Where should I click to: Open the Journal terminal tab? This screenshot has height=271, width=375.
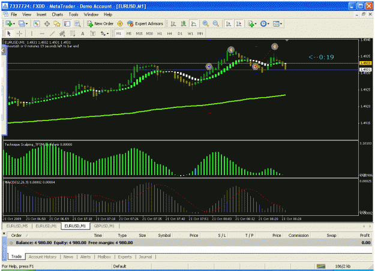pyautogui.click(x=145, y=257)
